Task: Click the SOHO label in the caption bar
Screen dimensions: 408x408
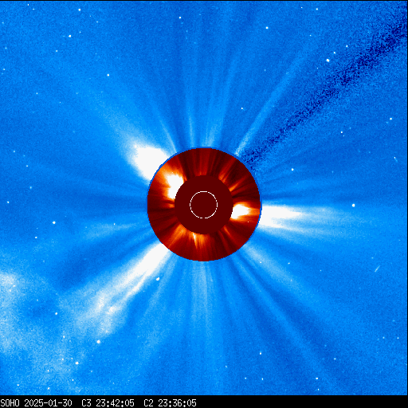Action: (x=10, y=402)
